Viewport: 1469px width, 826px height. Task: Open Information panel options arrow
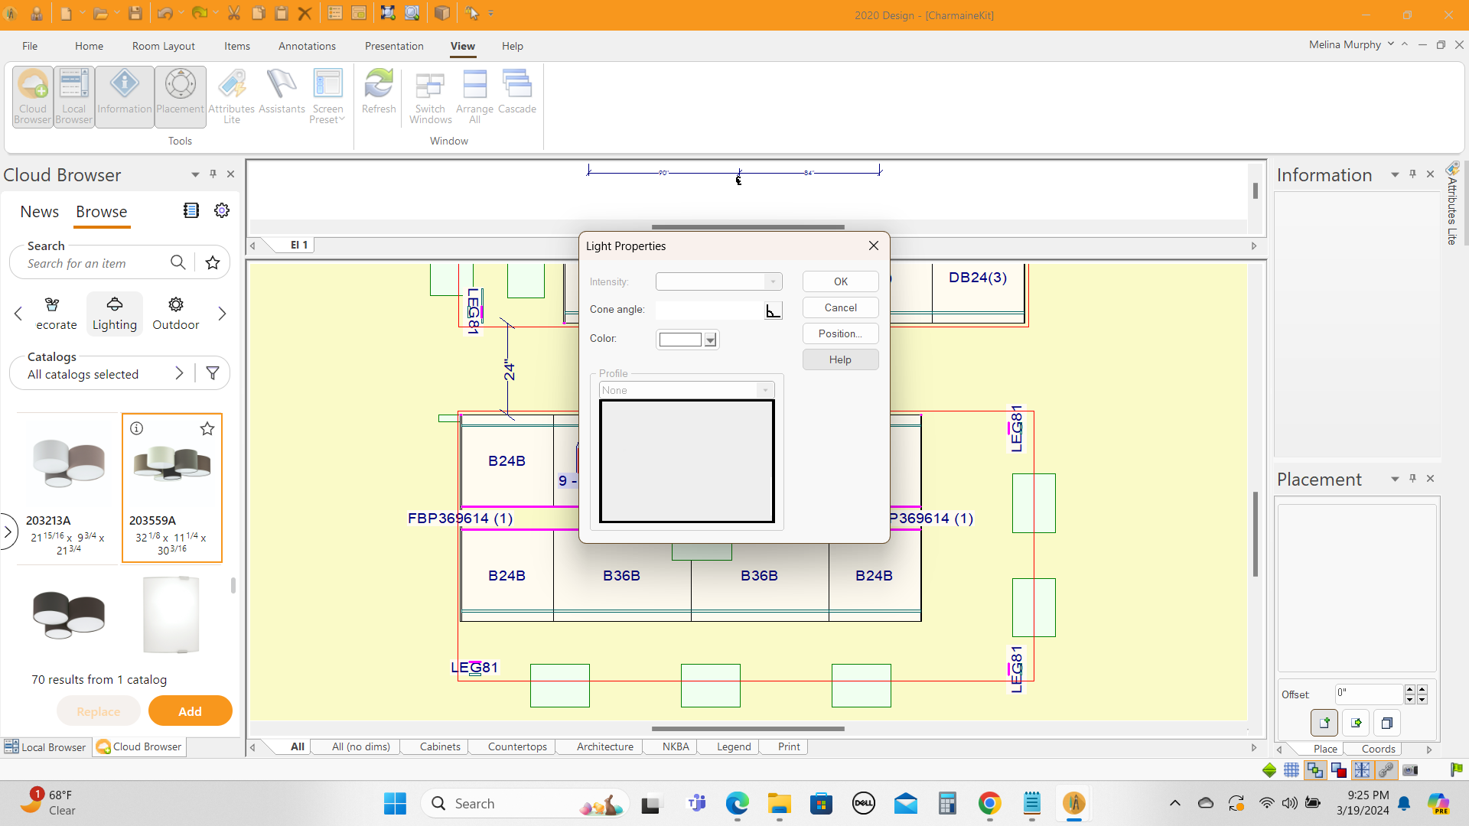1395,174
